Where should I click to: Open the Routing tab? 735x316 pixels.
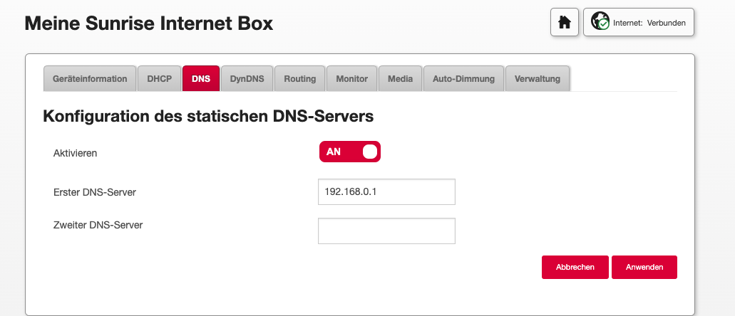point(299,79)
